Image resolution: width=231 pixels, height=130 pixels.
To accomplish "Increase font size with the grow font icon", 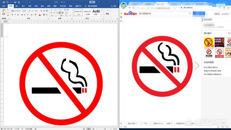I will click(30, 11).
